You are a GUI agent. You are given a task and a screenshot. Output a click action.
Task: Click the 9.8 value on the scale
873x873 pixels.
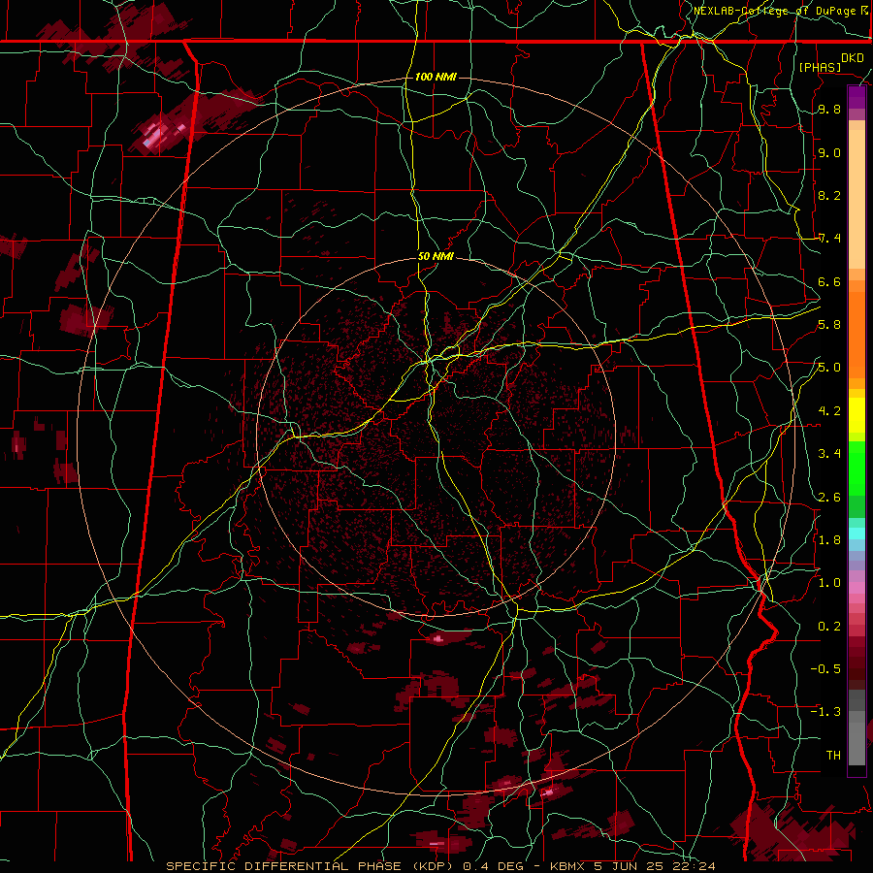pyautogui.click(x=829, y=109)
